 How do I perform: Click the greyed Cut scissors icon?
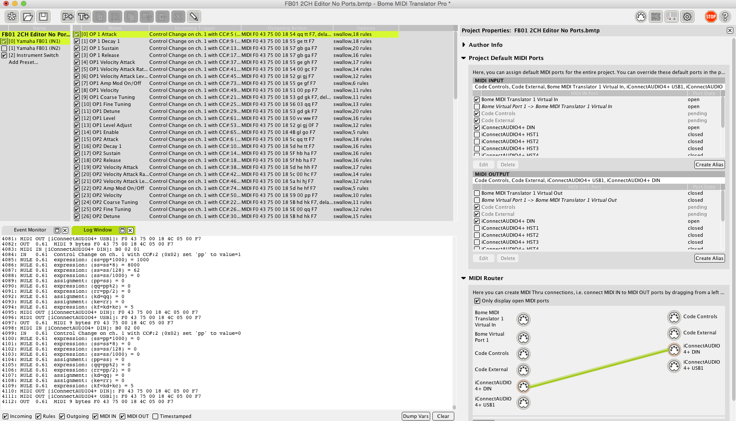[x=147, y=17]
